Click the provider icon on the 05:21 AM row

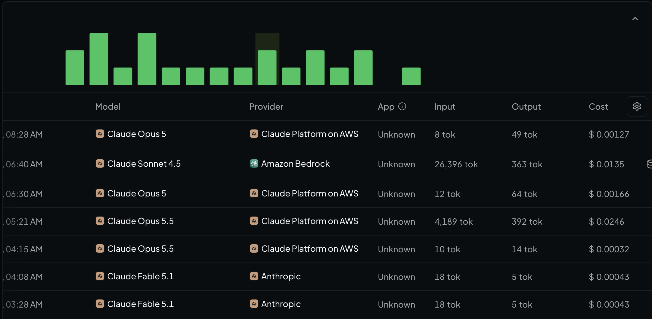[x=254, y=221]
